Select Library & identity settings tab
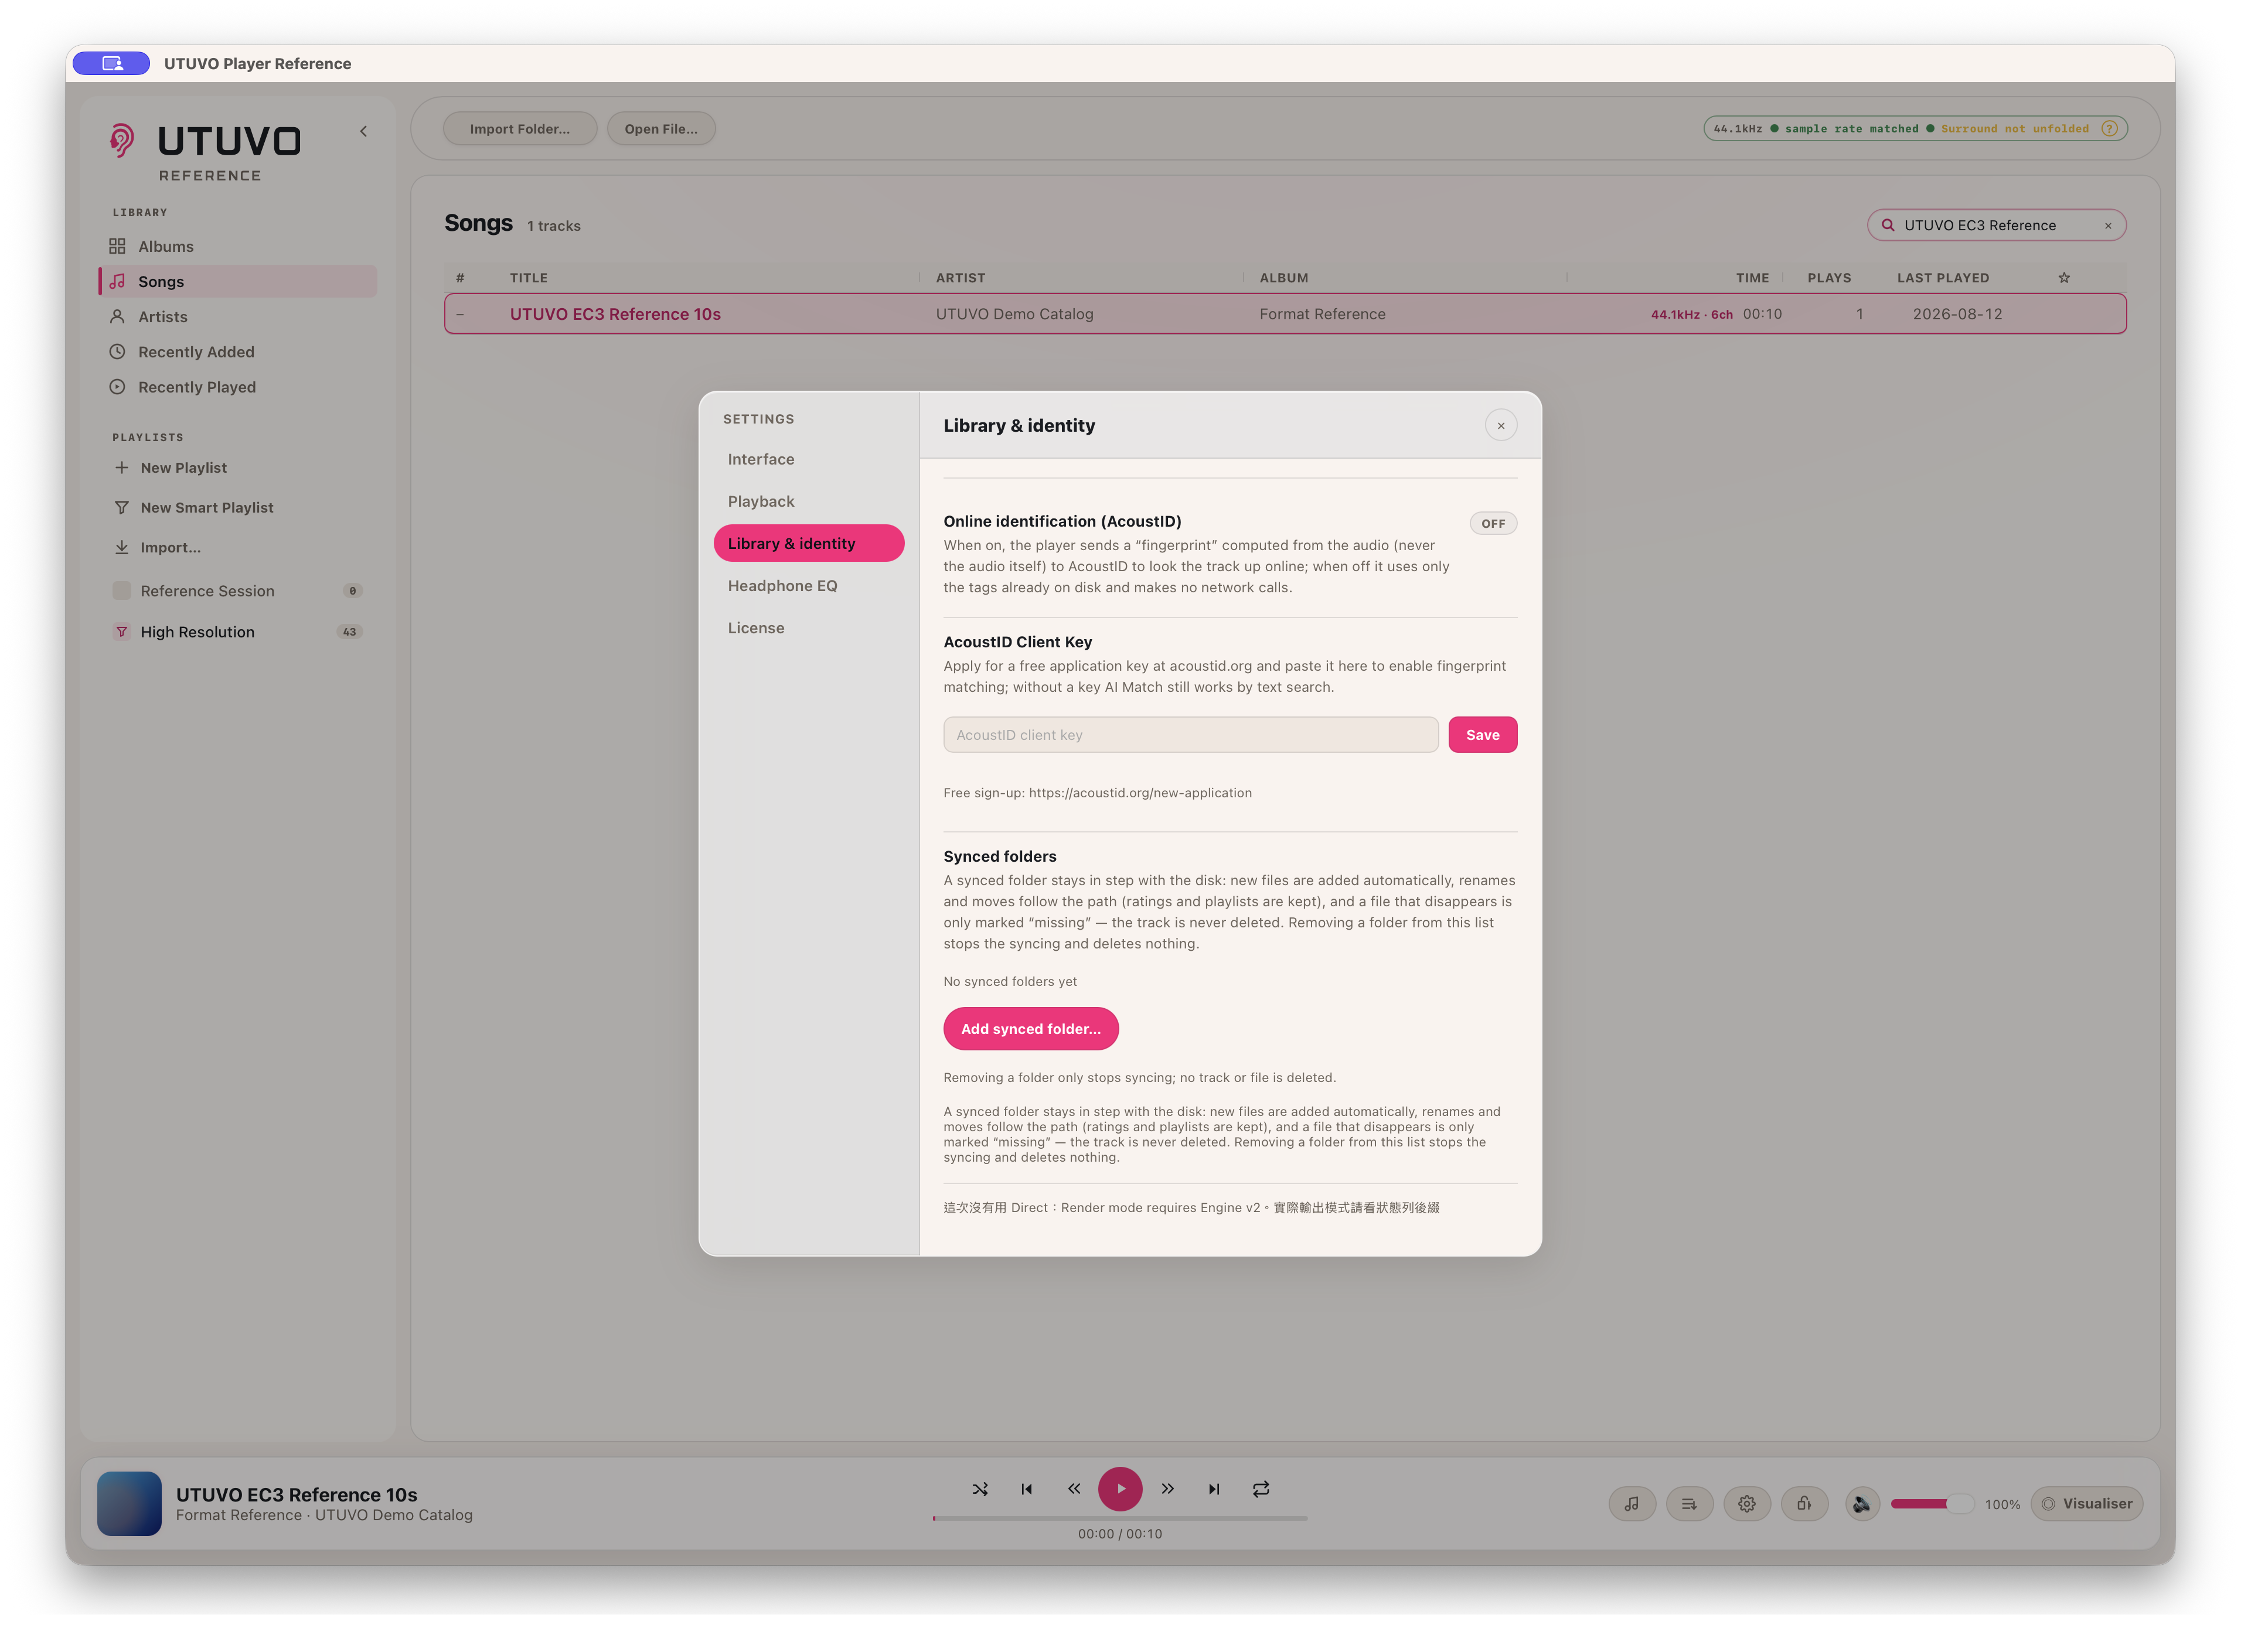Viewport: 2241px width, 1652px height. point(808,543)
